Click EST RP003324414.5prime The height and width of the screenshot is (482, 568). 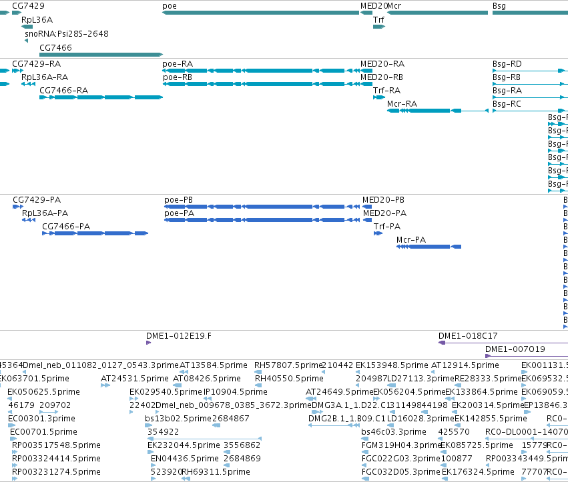coord(56,459)
